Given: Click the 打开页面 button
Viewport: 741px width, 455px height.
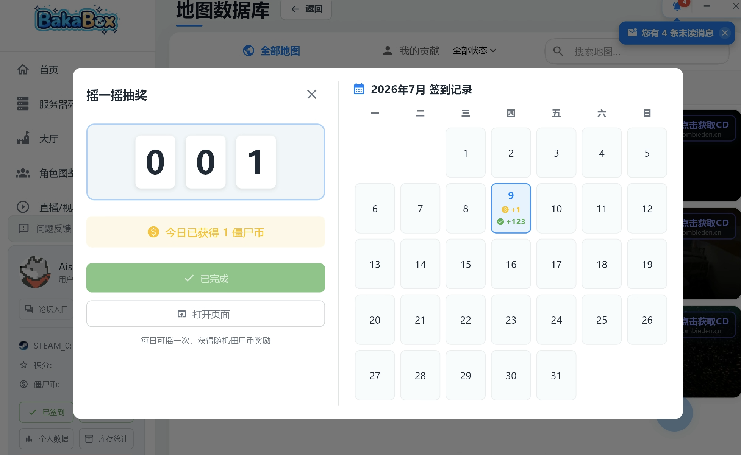Looking at the screenshot, I should [206, 314].
